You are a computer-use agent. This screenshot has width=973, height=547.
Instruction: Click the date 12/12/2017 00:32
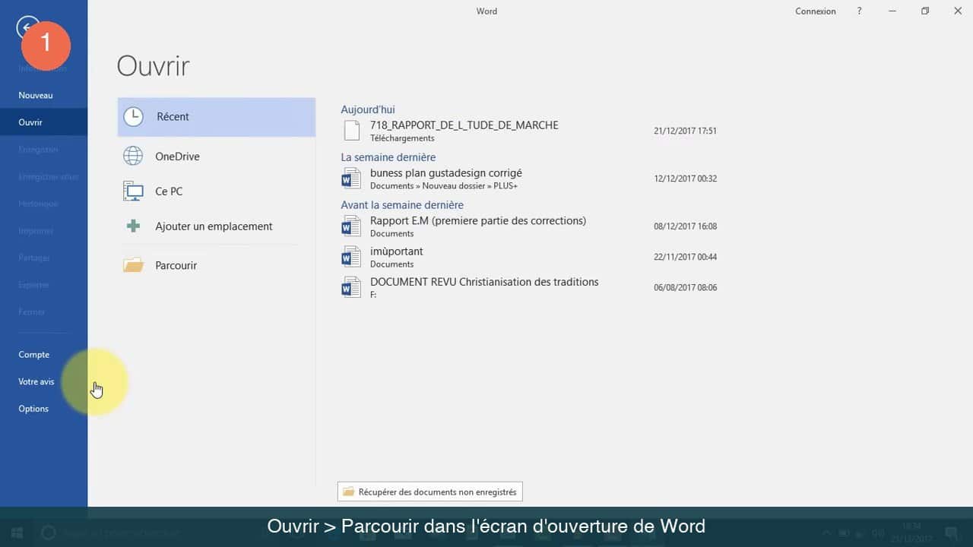point(685,179)
